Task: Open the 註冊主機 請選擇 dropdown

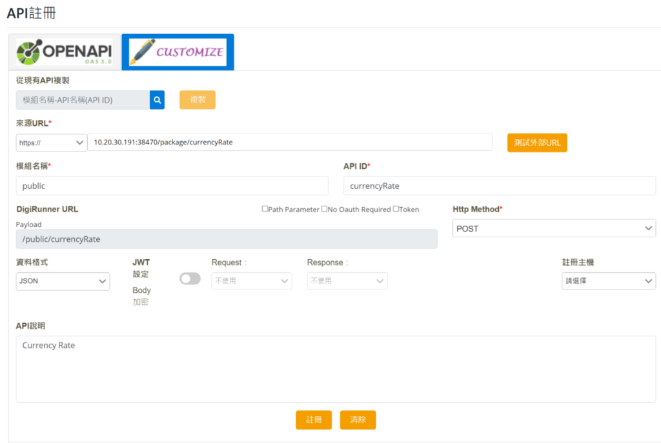Action: 607,281
